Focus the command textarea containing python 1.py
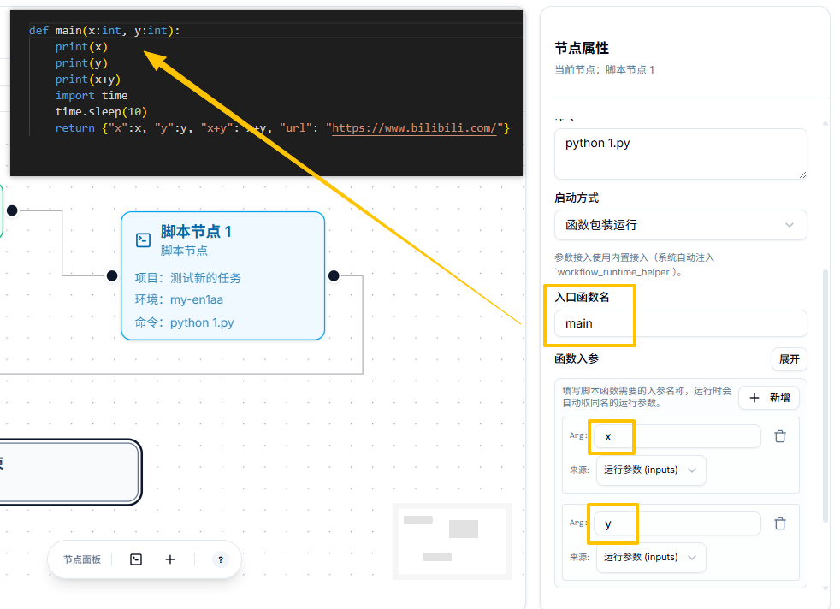The height and width of the screenshot is (609, 840). (680, 154)
